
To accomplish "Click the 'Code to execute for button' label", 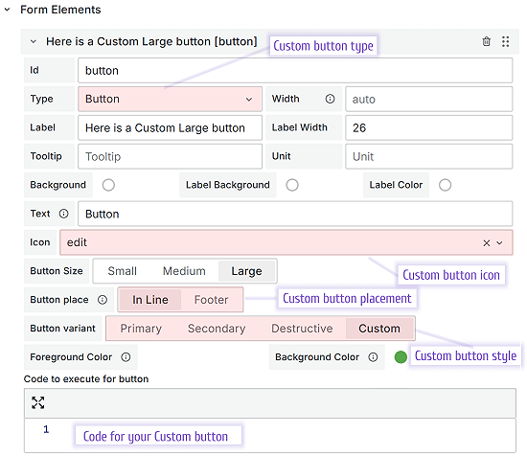I will coord(86,379).
